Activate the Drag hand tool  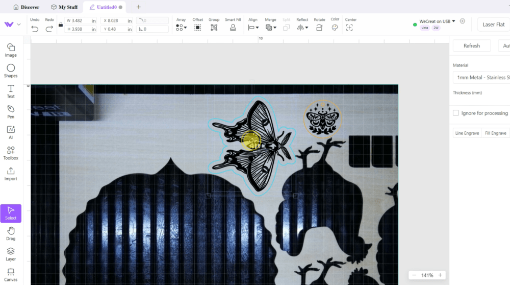(x=11, y=233)
